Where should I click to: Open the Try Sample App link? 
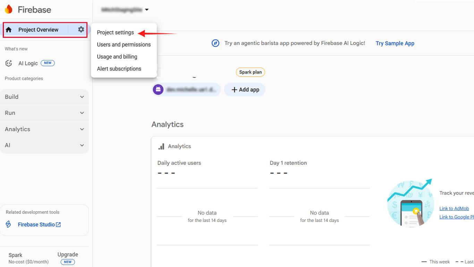click(395, 43)
